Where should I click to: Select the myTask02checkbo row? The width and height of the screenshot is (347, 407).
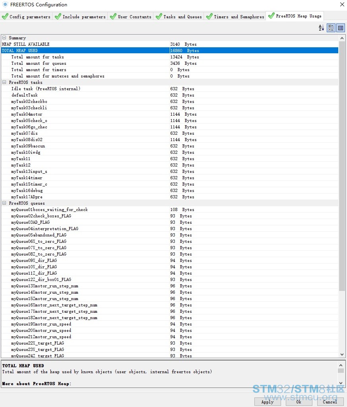170,101
